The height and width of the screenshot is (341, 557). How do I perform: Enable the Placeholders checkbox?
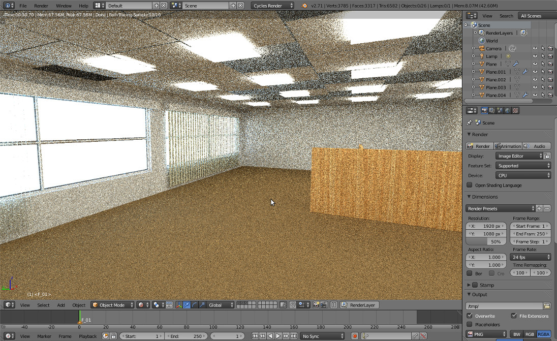[x=470, y=324]
